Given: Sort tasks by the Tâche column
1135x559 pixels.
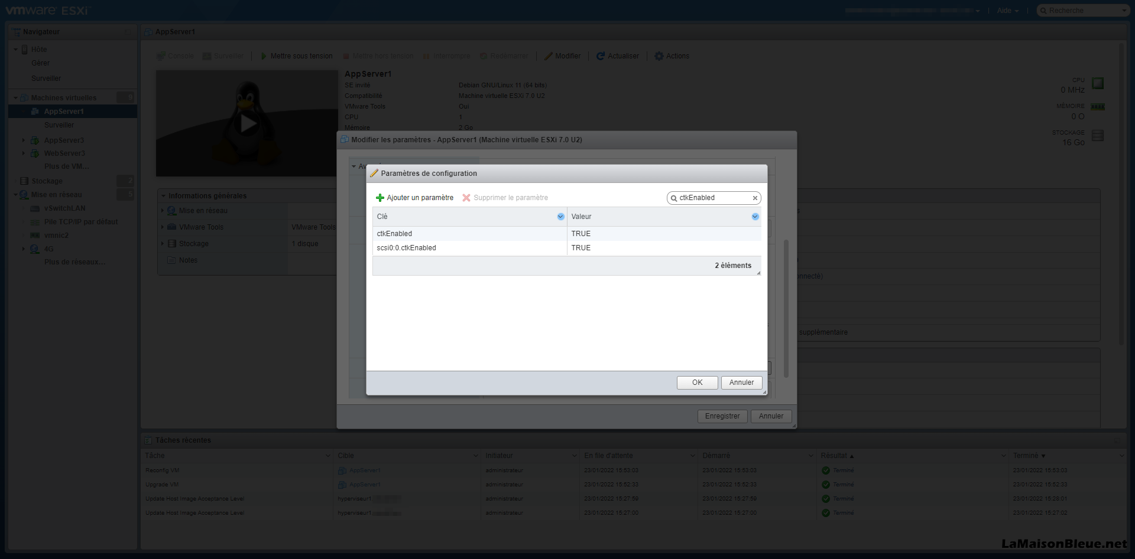Looking at the screenshot, I should (155, 456).
